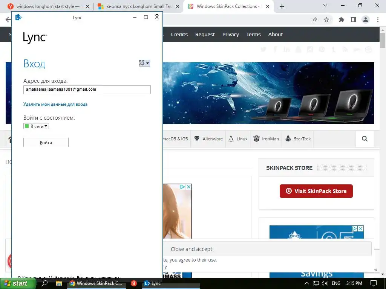Close the Windows SkinPack Collections tab
The image size is (386, 289).
tap(268, 7)
